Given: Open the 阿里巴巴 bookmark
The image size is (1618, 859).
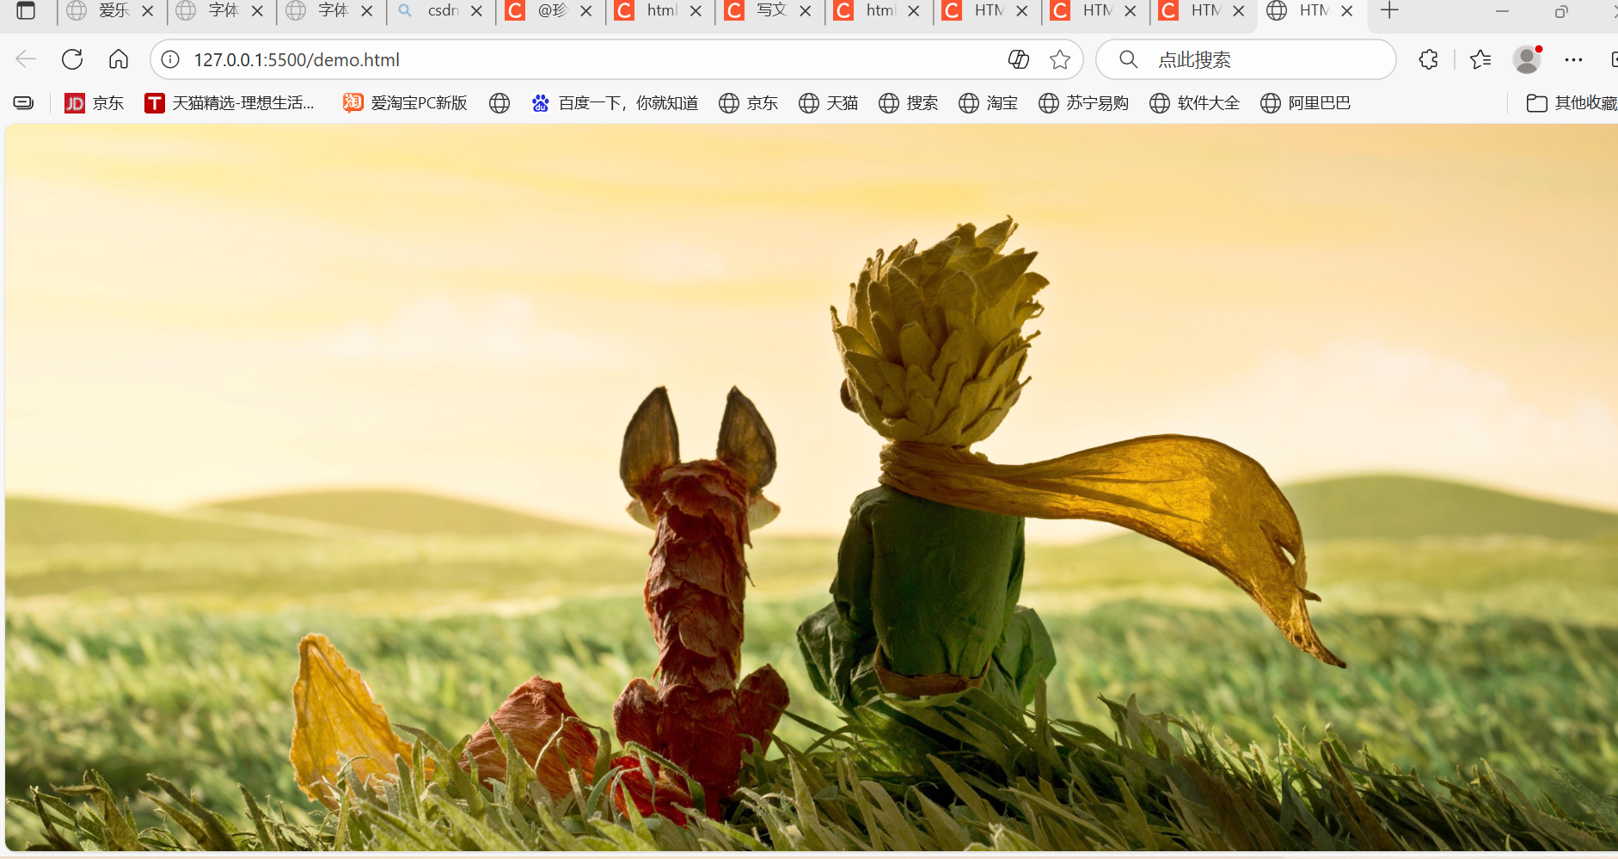Looking at the screenshot, I should [1306, 103].
